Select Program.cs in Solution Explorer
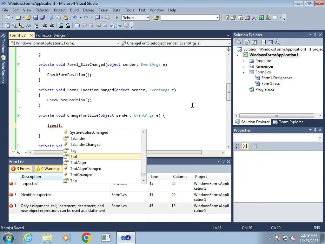This screenshot has width=325, height=244. pyautogui.click(x=265, y=89)
